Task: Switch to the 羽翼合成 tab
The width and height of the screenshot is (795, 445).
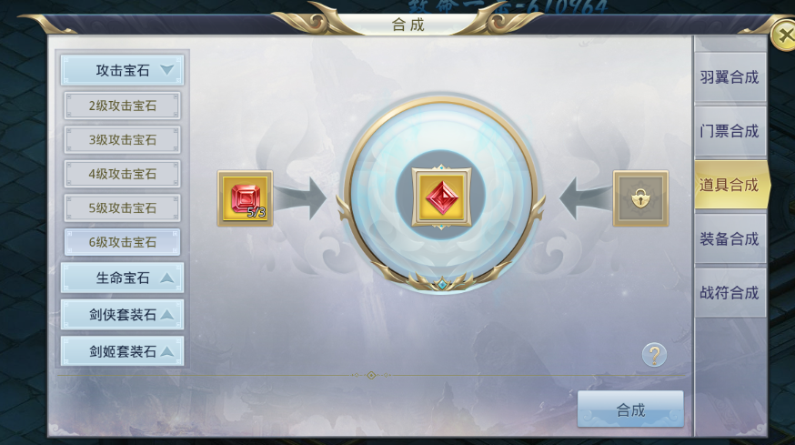Action: (730, 77)
